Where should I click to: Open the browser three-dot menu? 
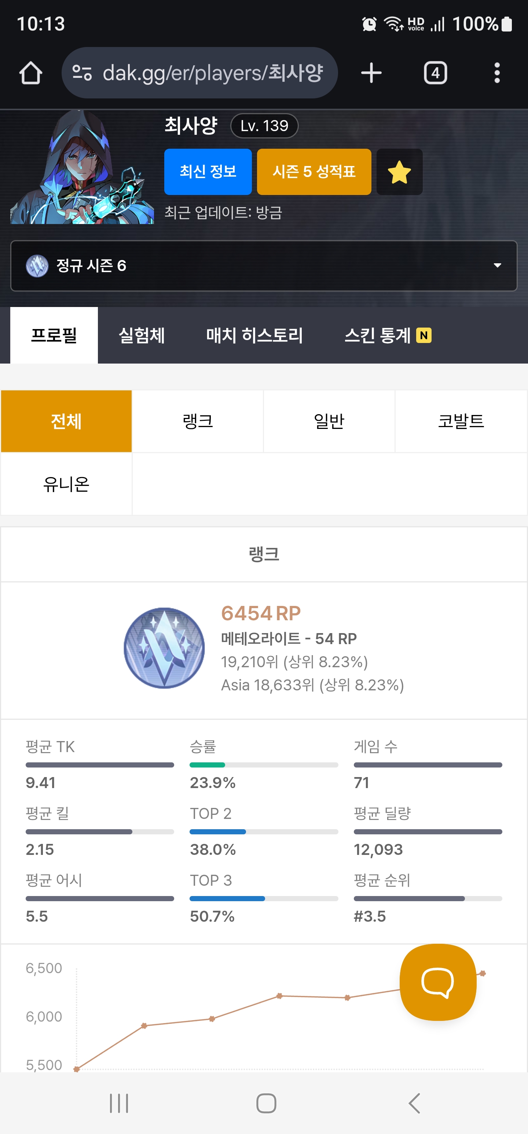[x=497, y=73]
